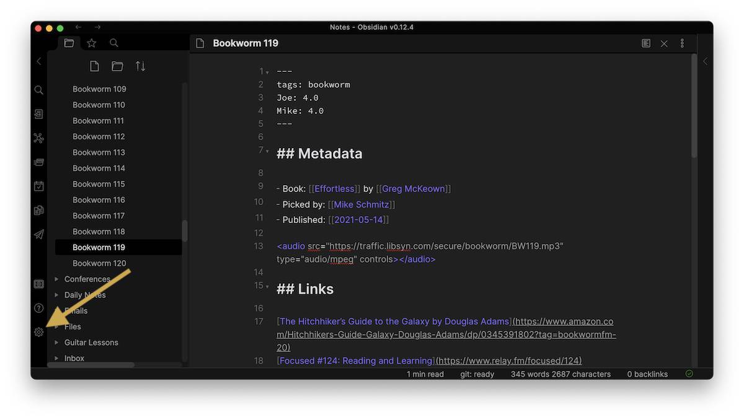Change the file sort order
This screenshot has height=420, width=744.
(x=139, y=66)
